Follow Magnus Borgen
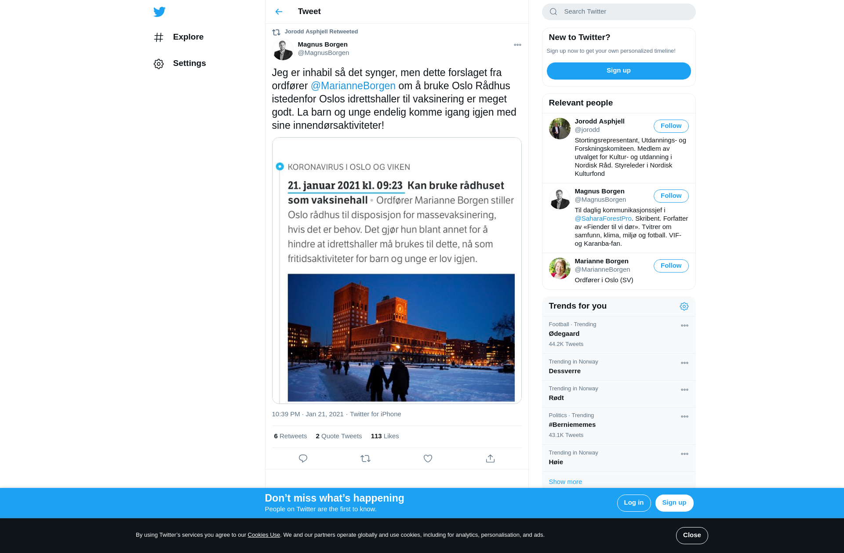The width and height of the screenshot is (844, 553). (671, 196)
